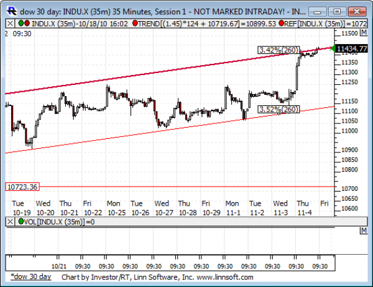Close the VOL pane with X button

10,221
